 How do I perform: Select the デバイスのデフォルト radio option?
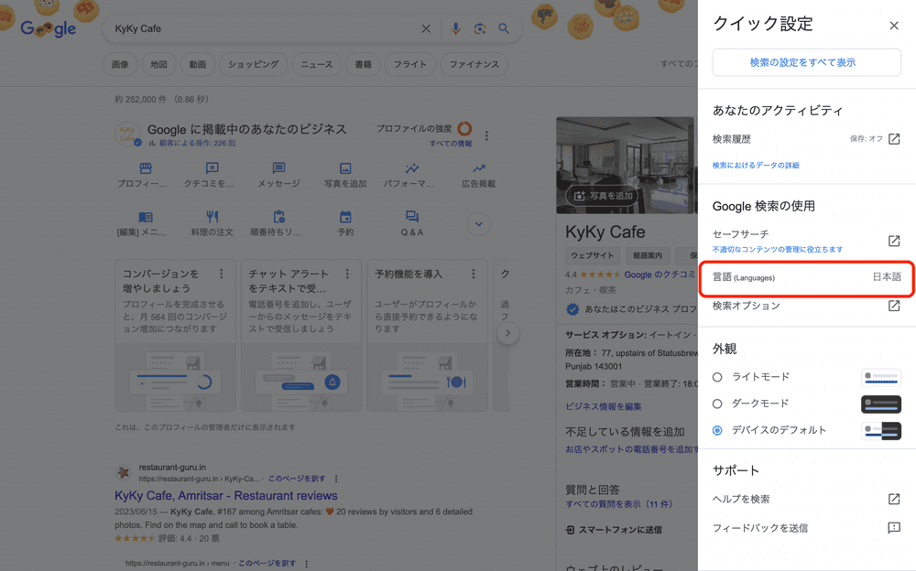(x=717, y=430)
